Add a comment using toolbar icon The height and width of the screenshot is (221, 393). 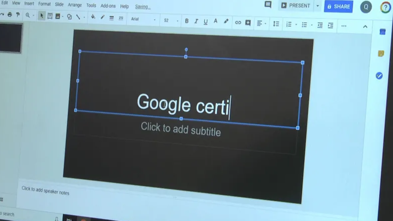(x=248, y=23)
